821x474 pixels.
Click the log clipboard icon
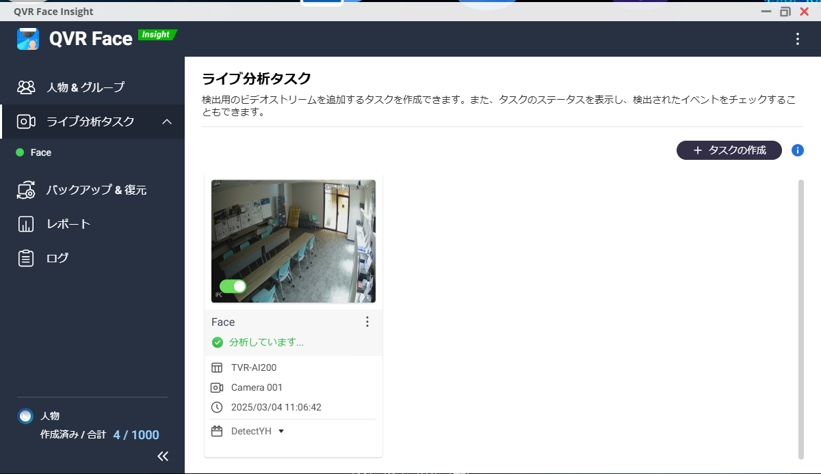click(x=26, y=258)
